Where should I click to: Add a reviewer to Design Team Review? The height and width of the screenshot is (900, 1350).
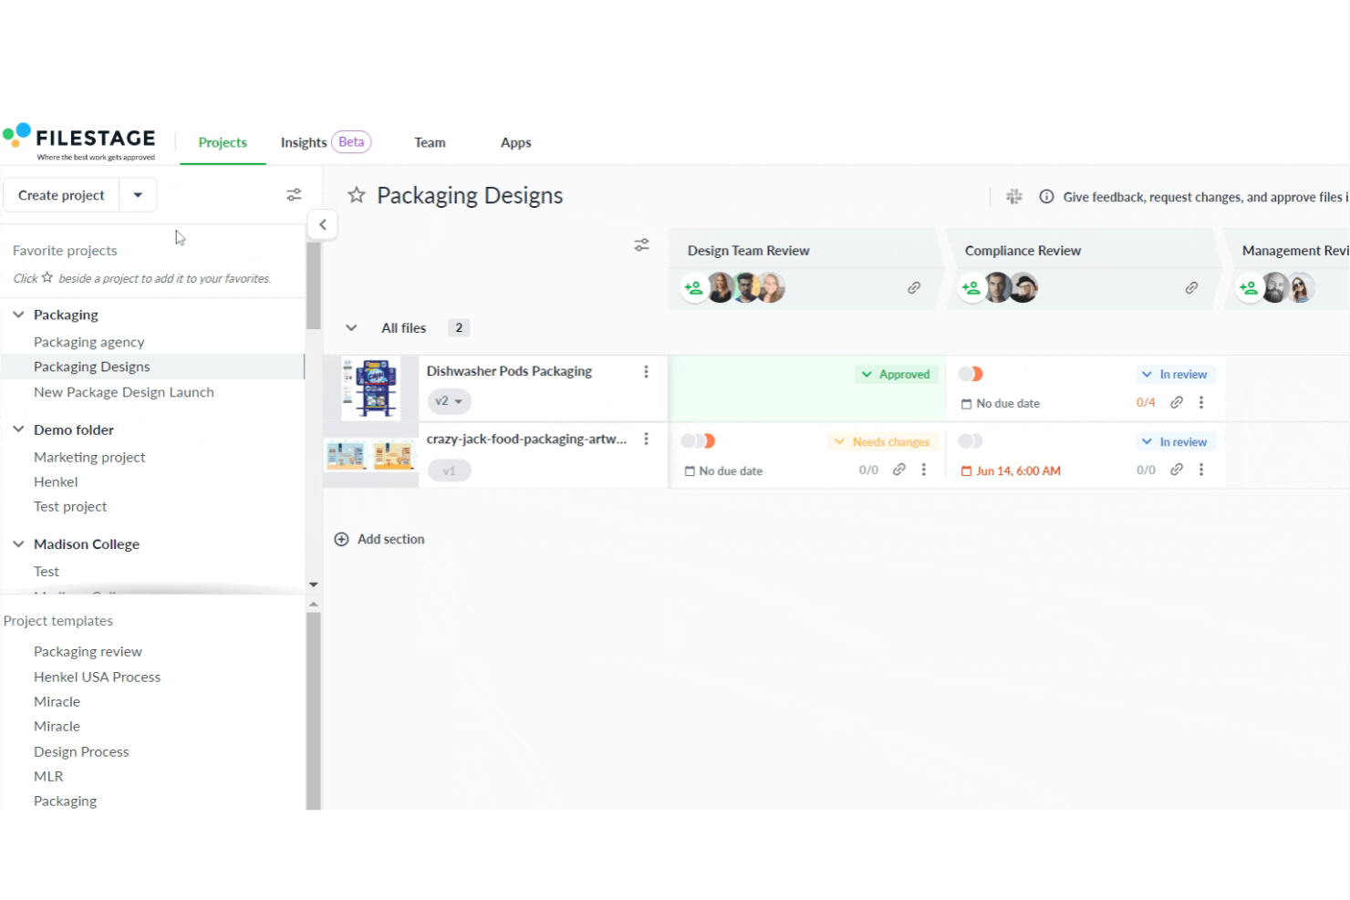693,287
